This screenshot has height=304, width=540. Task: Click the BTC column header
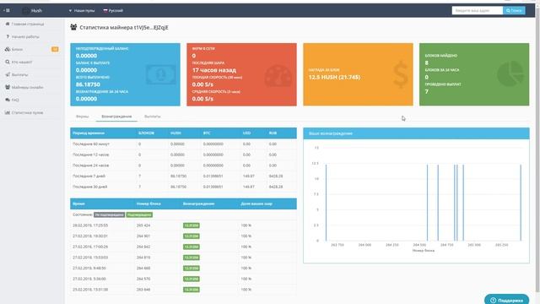(207, 133)
